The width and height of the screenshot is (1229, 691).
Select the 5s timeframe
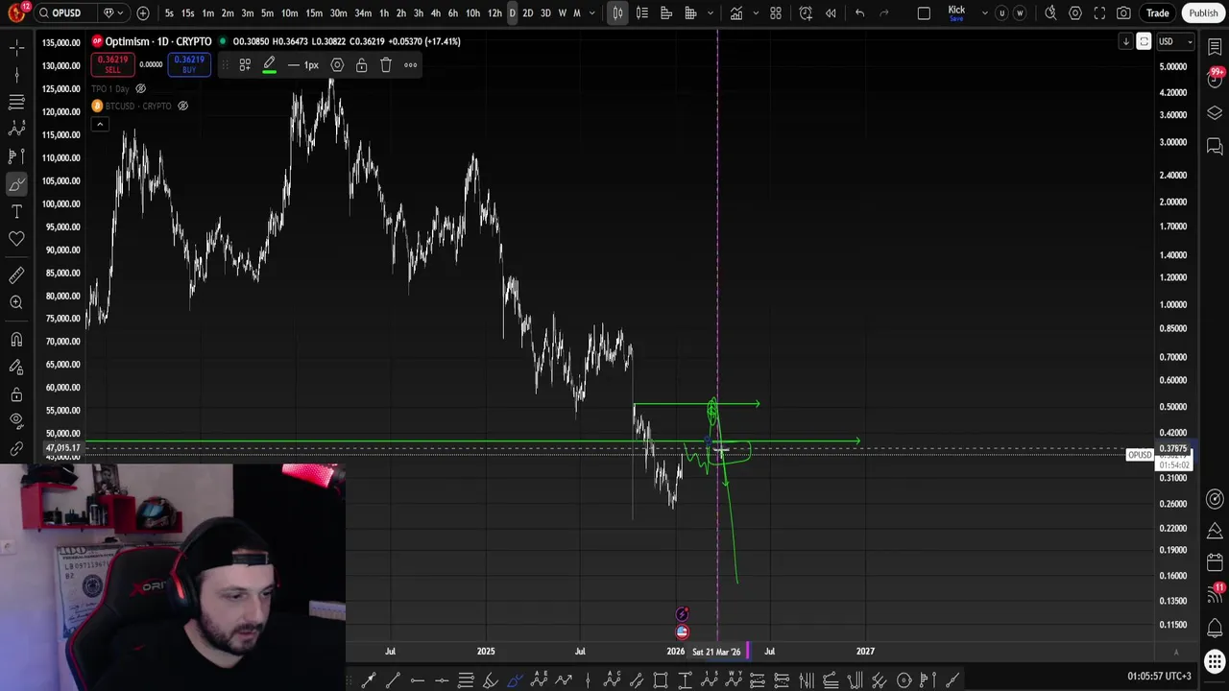[x=169, y=12]
